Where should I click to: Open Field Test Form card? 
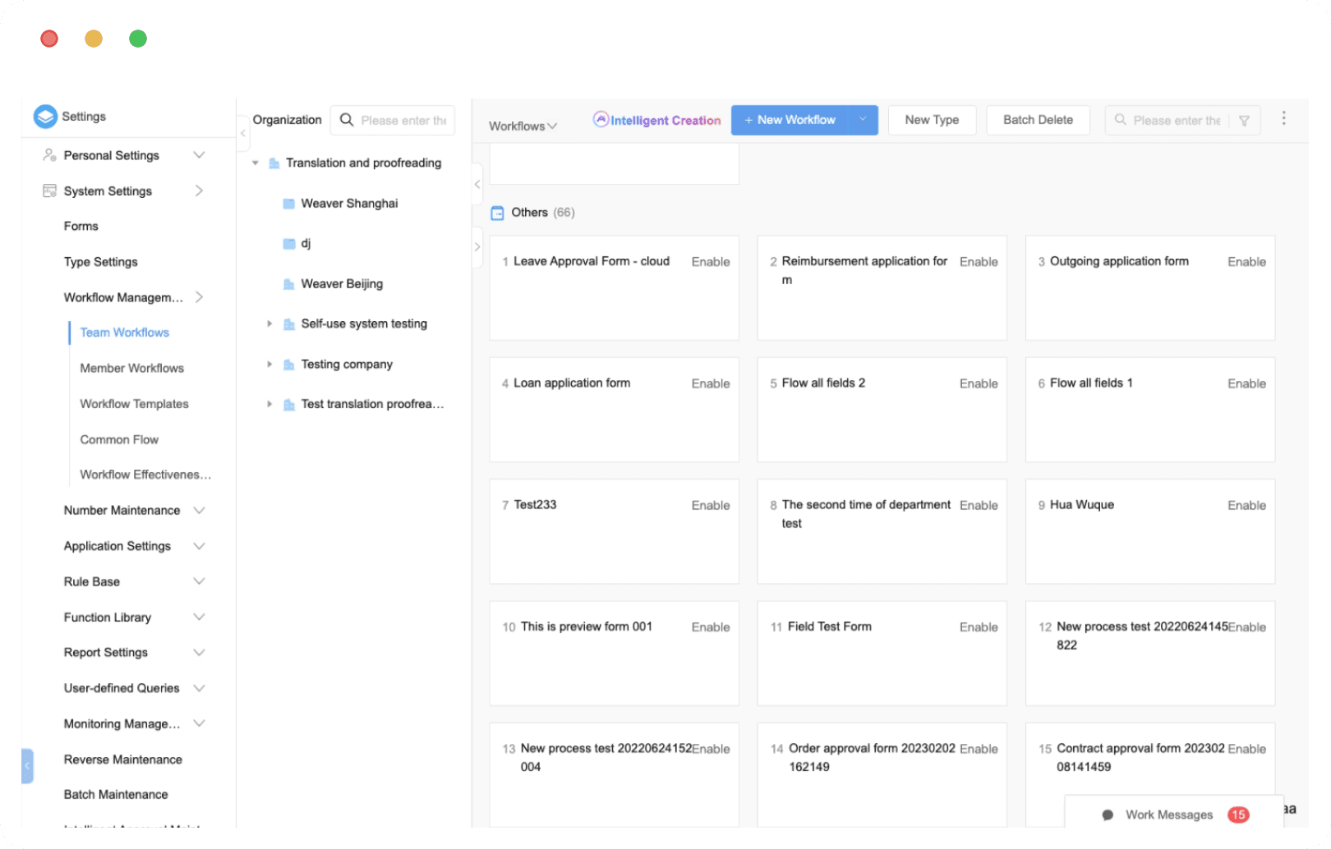coord(882,653)
